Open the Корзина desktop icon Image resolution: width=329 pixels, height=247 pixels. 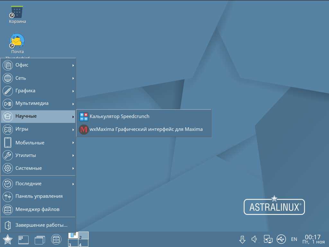point(17,14)
